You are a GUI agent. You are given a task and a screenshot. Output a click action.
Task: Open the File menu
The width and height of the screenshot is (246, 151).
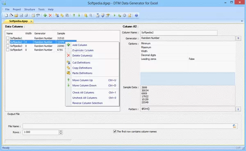coord(7,9)
